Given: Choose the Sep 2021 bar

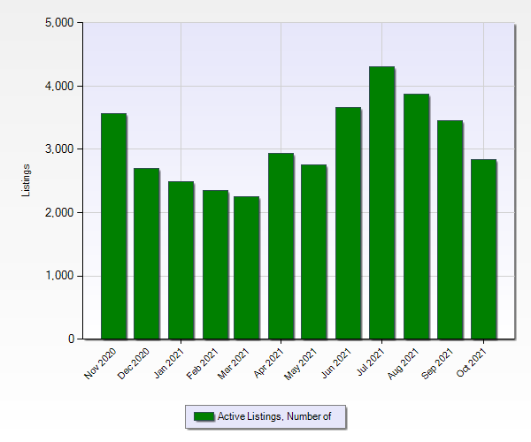Looking at the screenshot, I should tap(450, 230).
